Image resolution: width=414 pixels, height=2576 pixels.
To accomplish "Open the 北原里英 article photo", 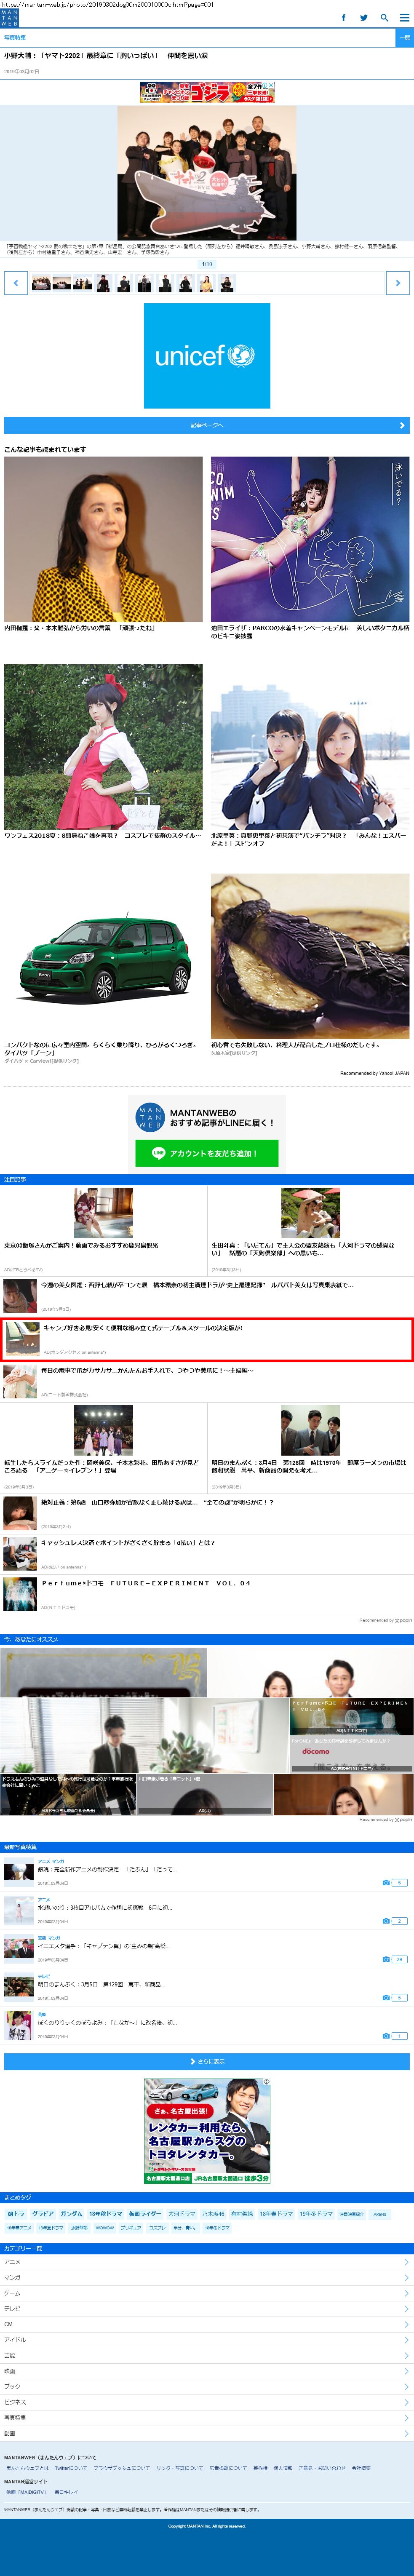I will coord(310,747).
